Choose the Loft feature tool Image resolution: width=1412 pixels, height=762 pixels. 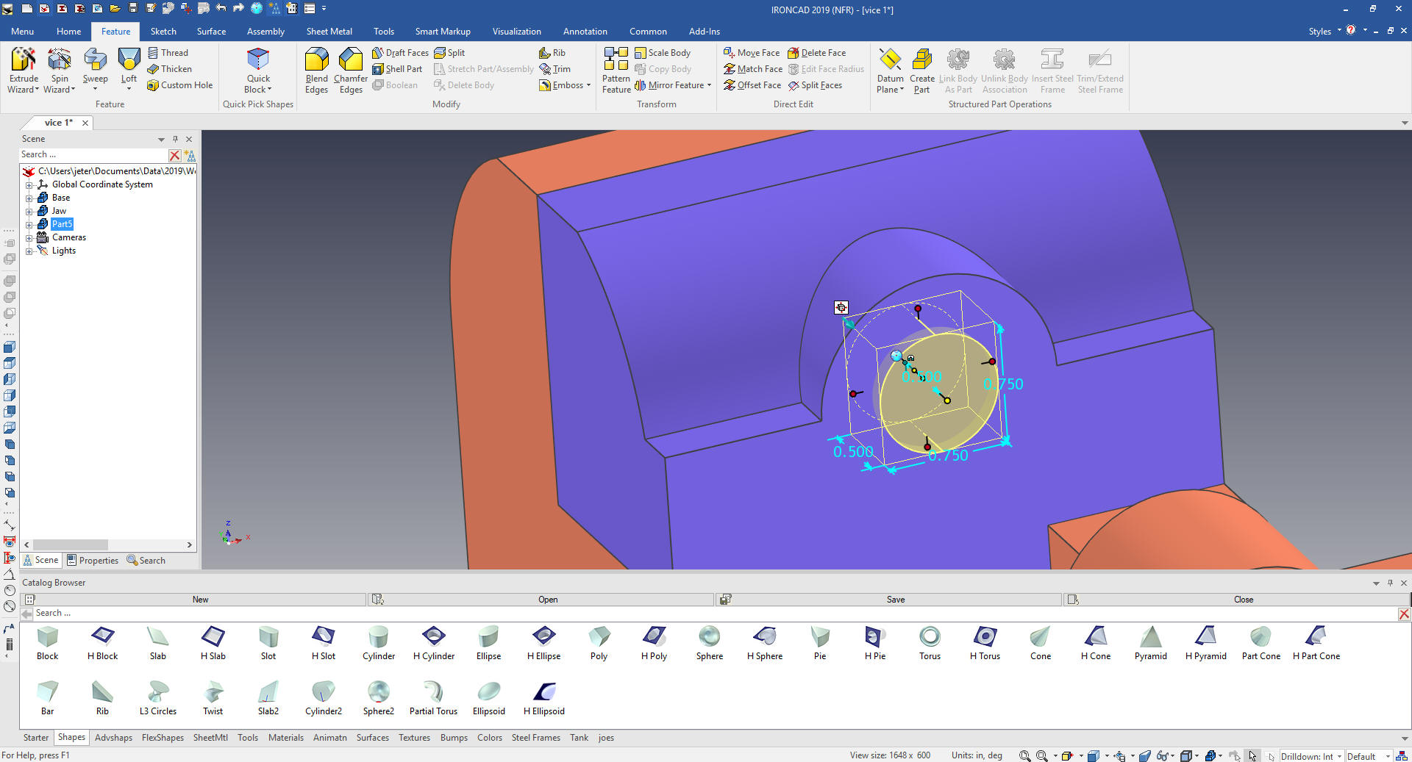(129, 70)
